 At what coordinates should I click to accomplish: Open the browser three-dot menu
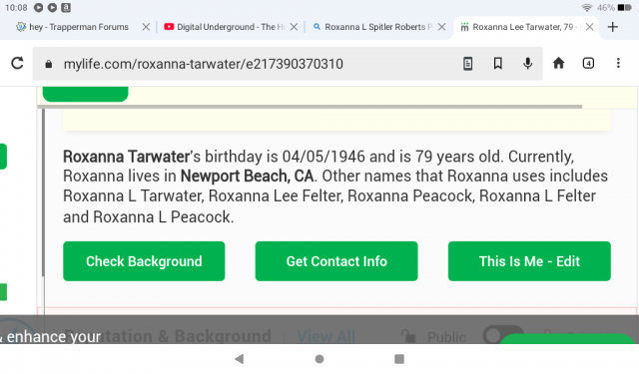pyautogui.click(x=618, y=63)
